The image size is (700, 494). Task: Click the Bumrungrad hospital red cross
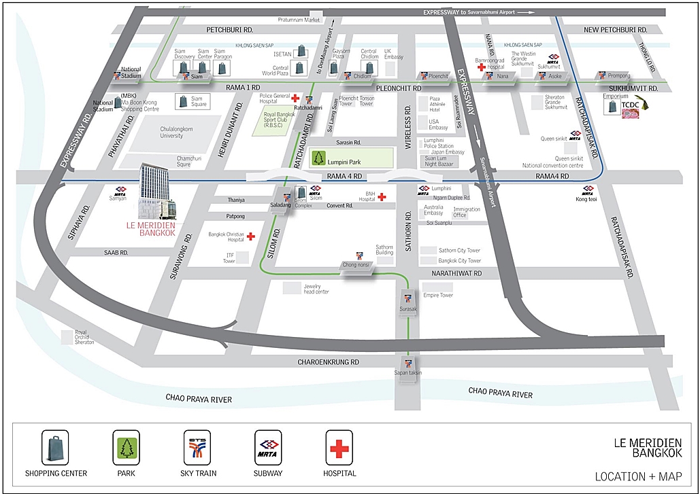pos(481,67)
